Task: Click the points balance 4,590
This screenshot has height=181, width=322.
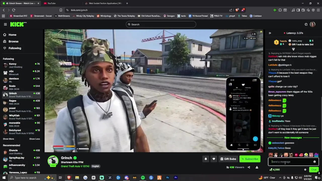Action: [x=275, y=170]
